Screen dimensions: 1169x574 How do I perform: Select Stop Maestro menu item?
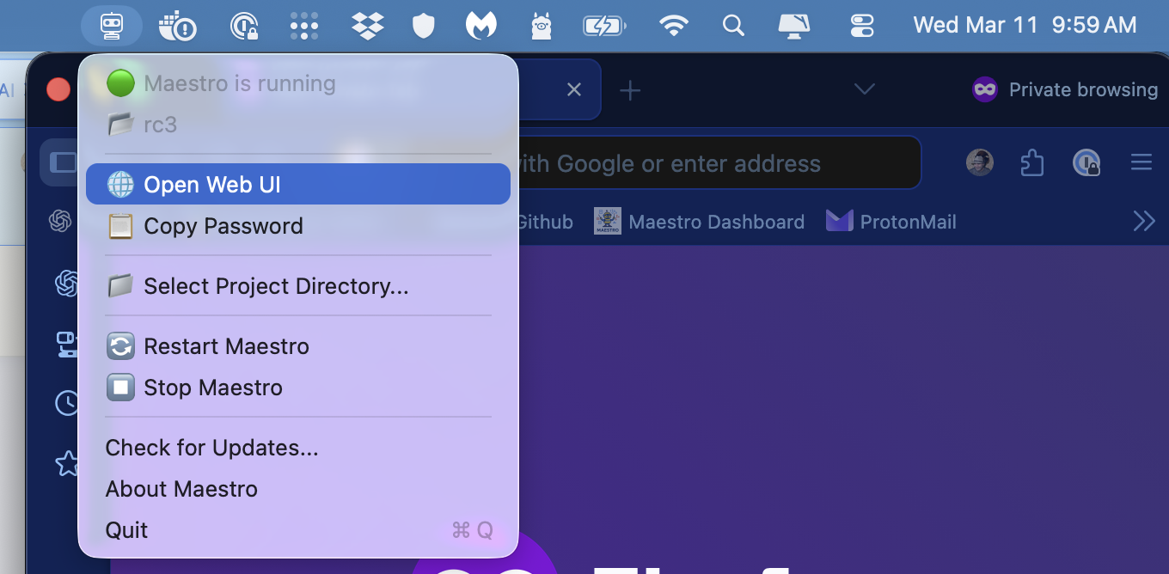298,388
